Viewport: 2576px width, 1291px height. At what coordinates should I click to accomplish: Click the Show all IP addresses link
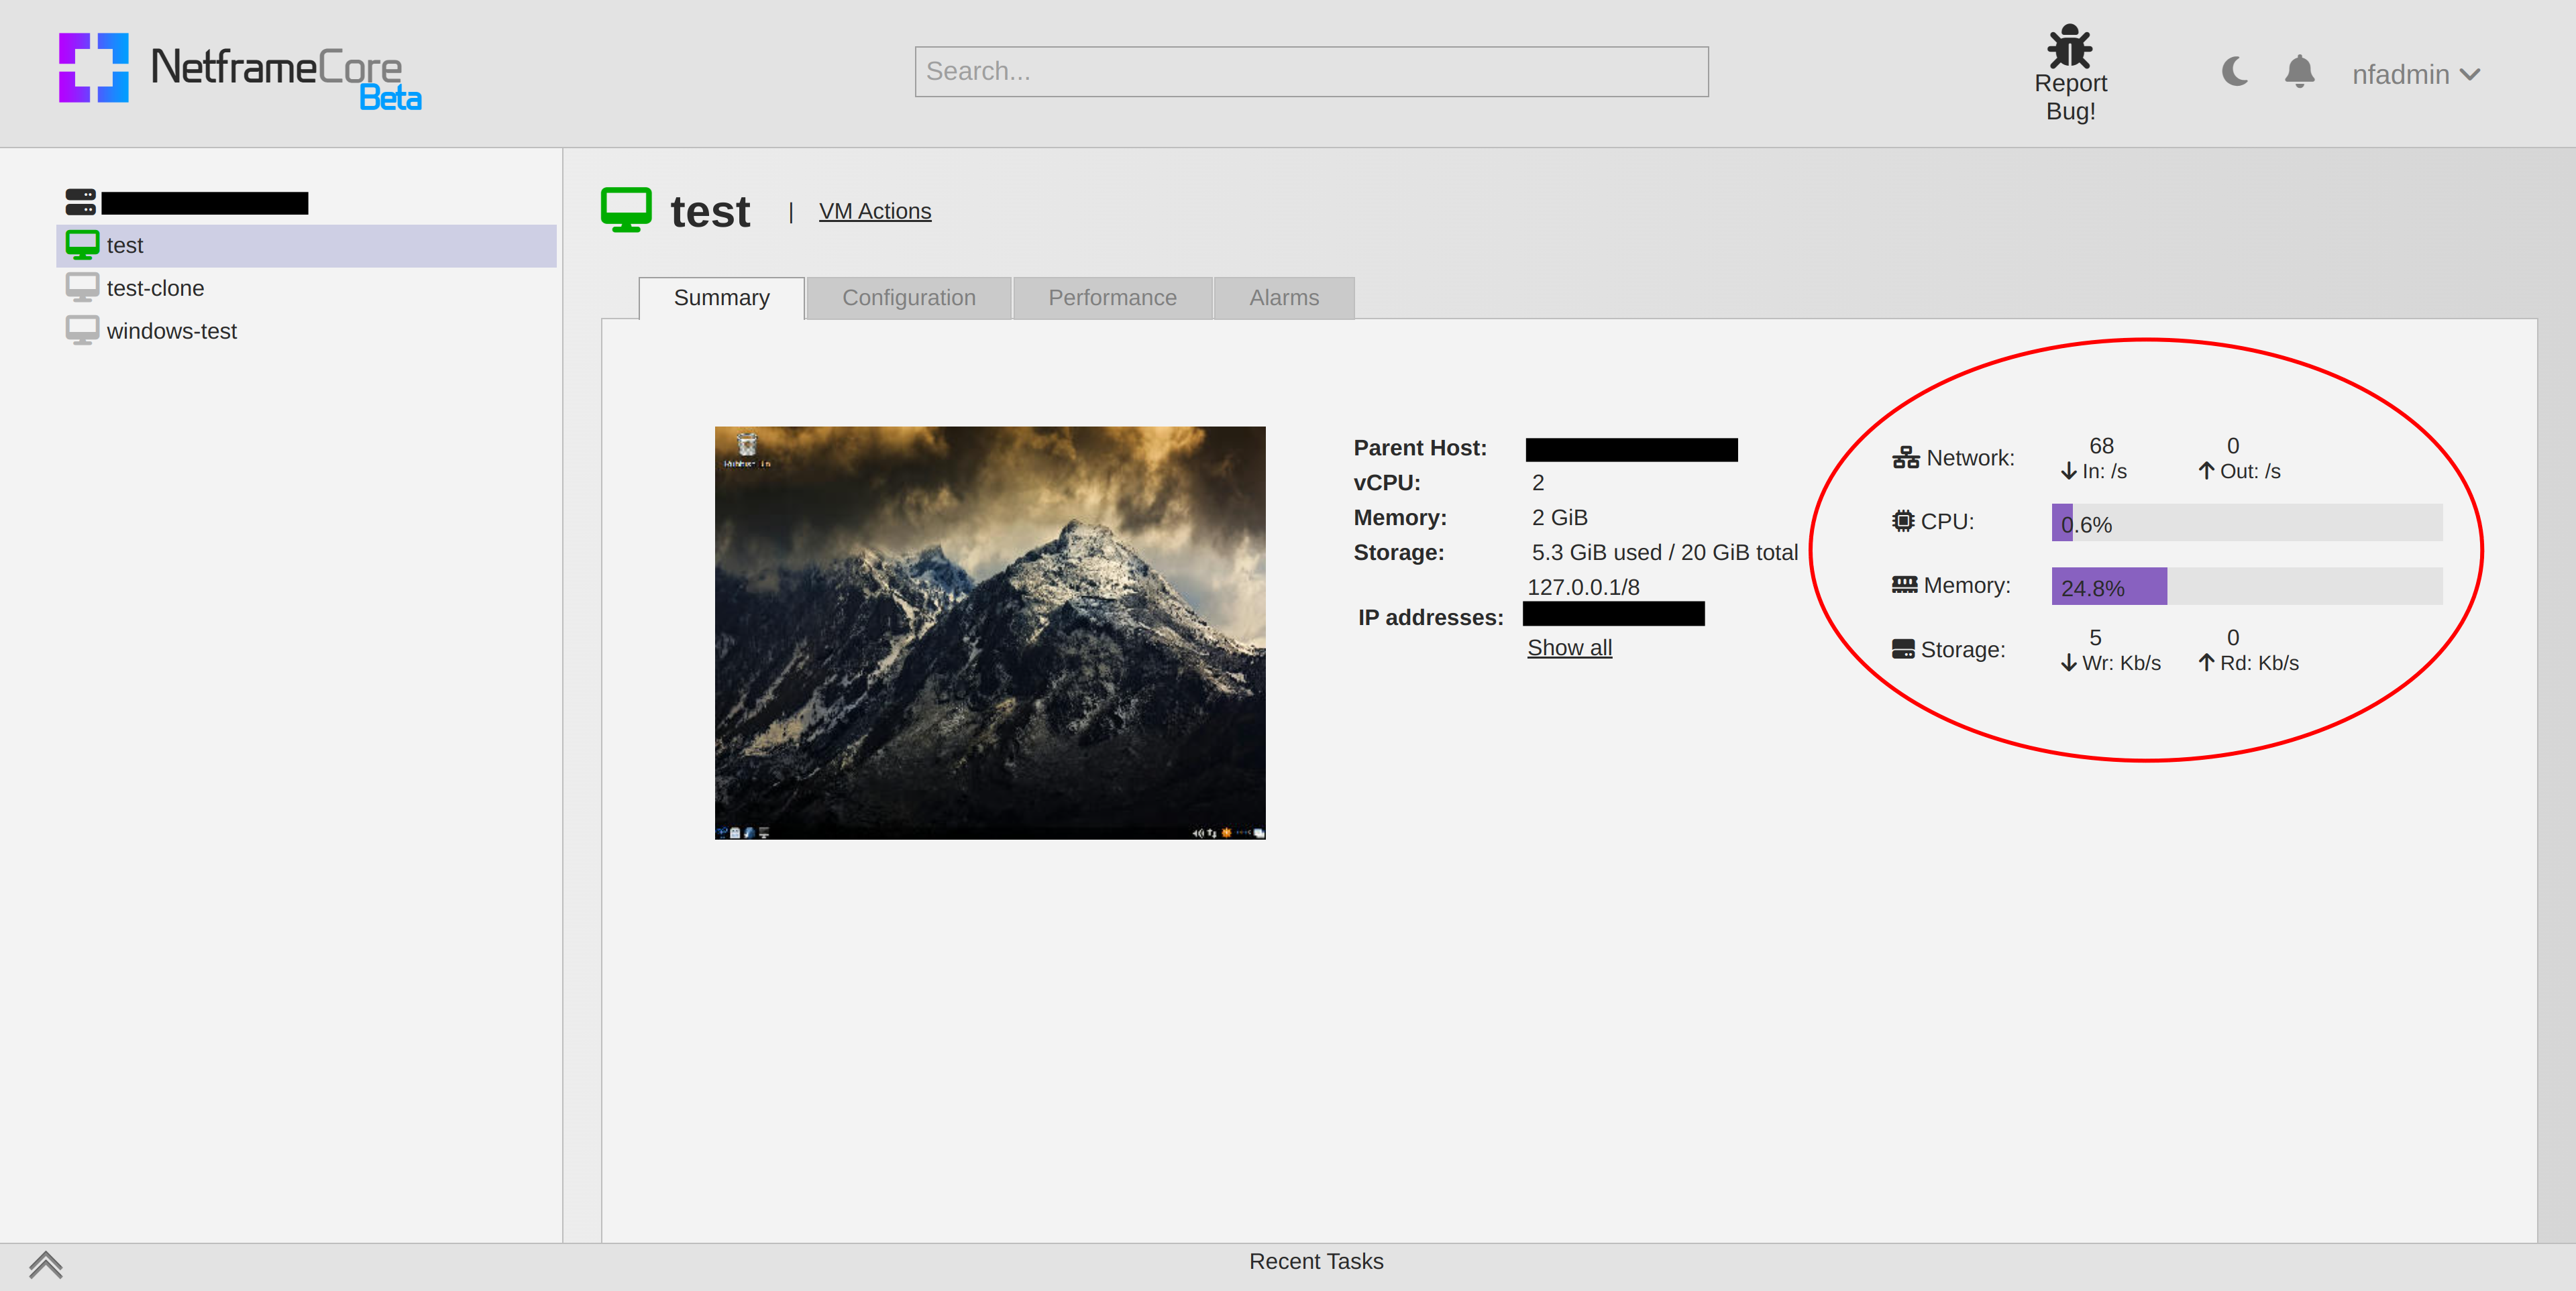pyautogui.click(x=1569, y=648)
